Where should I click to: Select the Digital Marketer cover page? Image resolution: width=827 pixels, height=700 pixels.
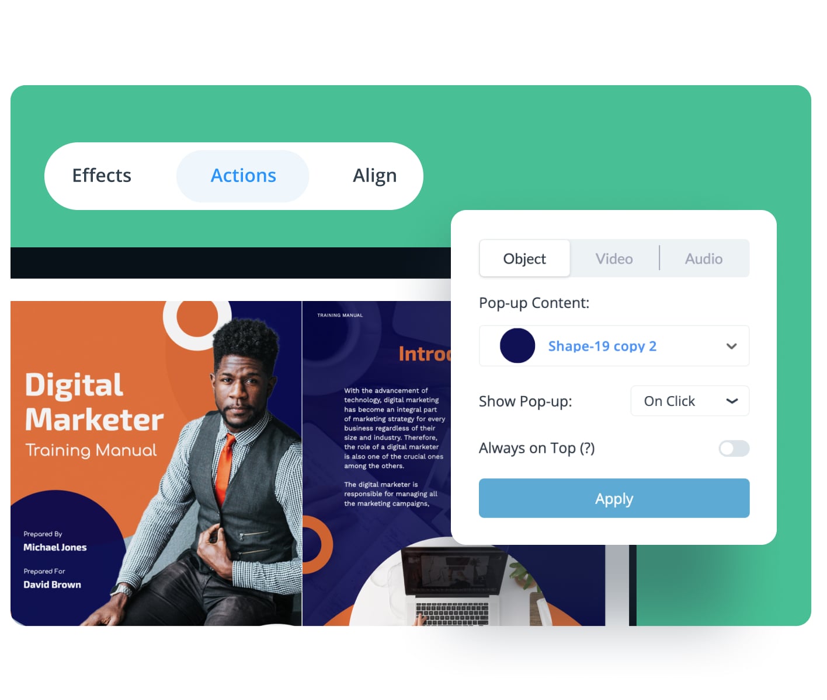pyautogui.click(x=156, y=463)
